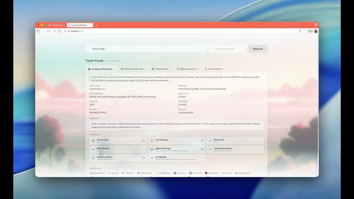Select the Mike Wheeler leadership card
354x199 pixels.
pyautogui.click(x=118, y=149)
